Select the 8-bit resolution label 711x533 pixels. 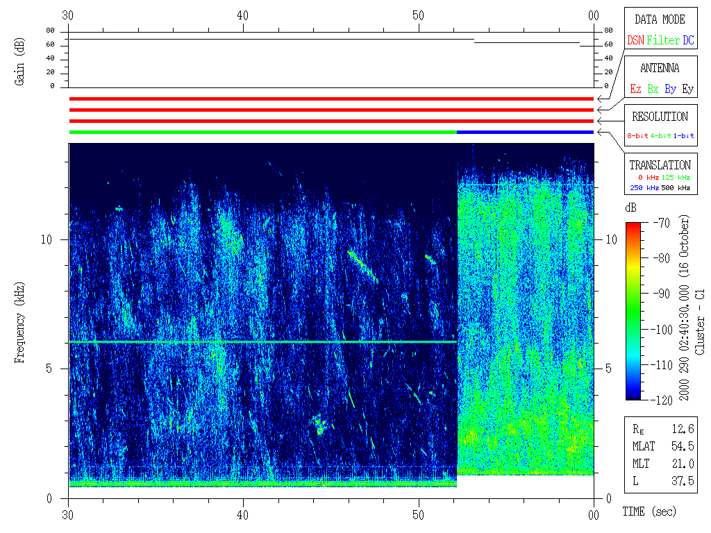pyautogui.click(x=638, y=136)
